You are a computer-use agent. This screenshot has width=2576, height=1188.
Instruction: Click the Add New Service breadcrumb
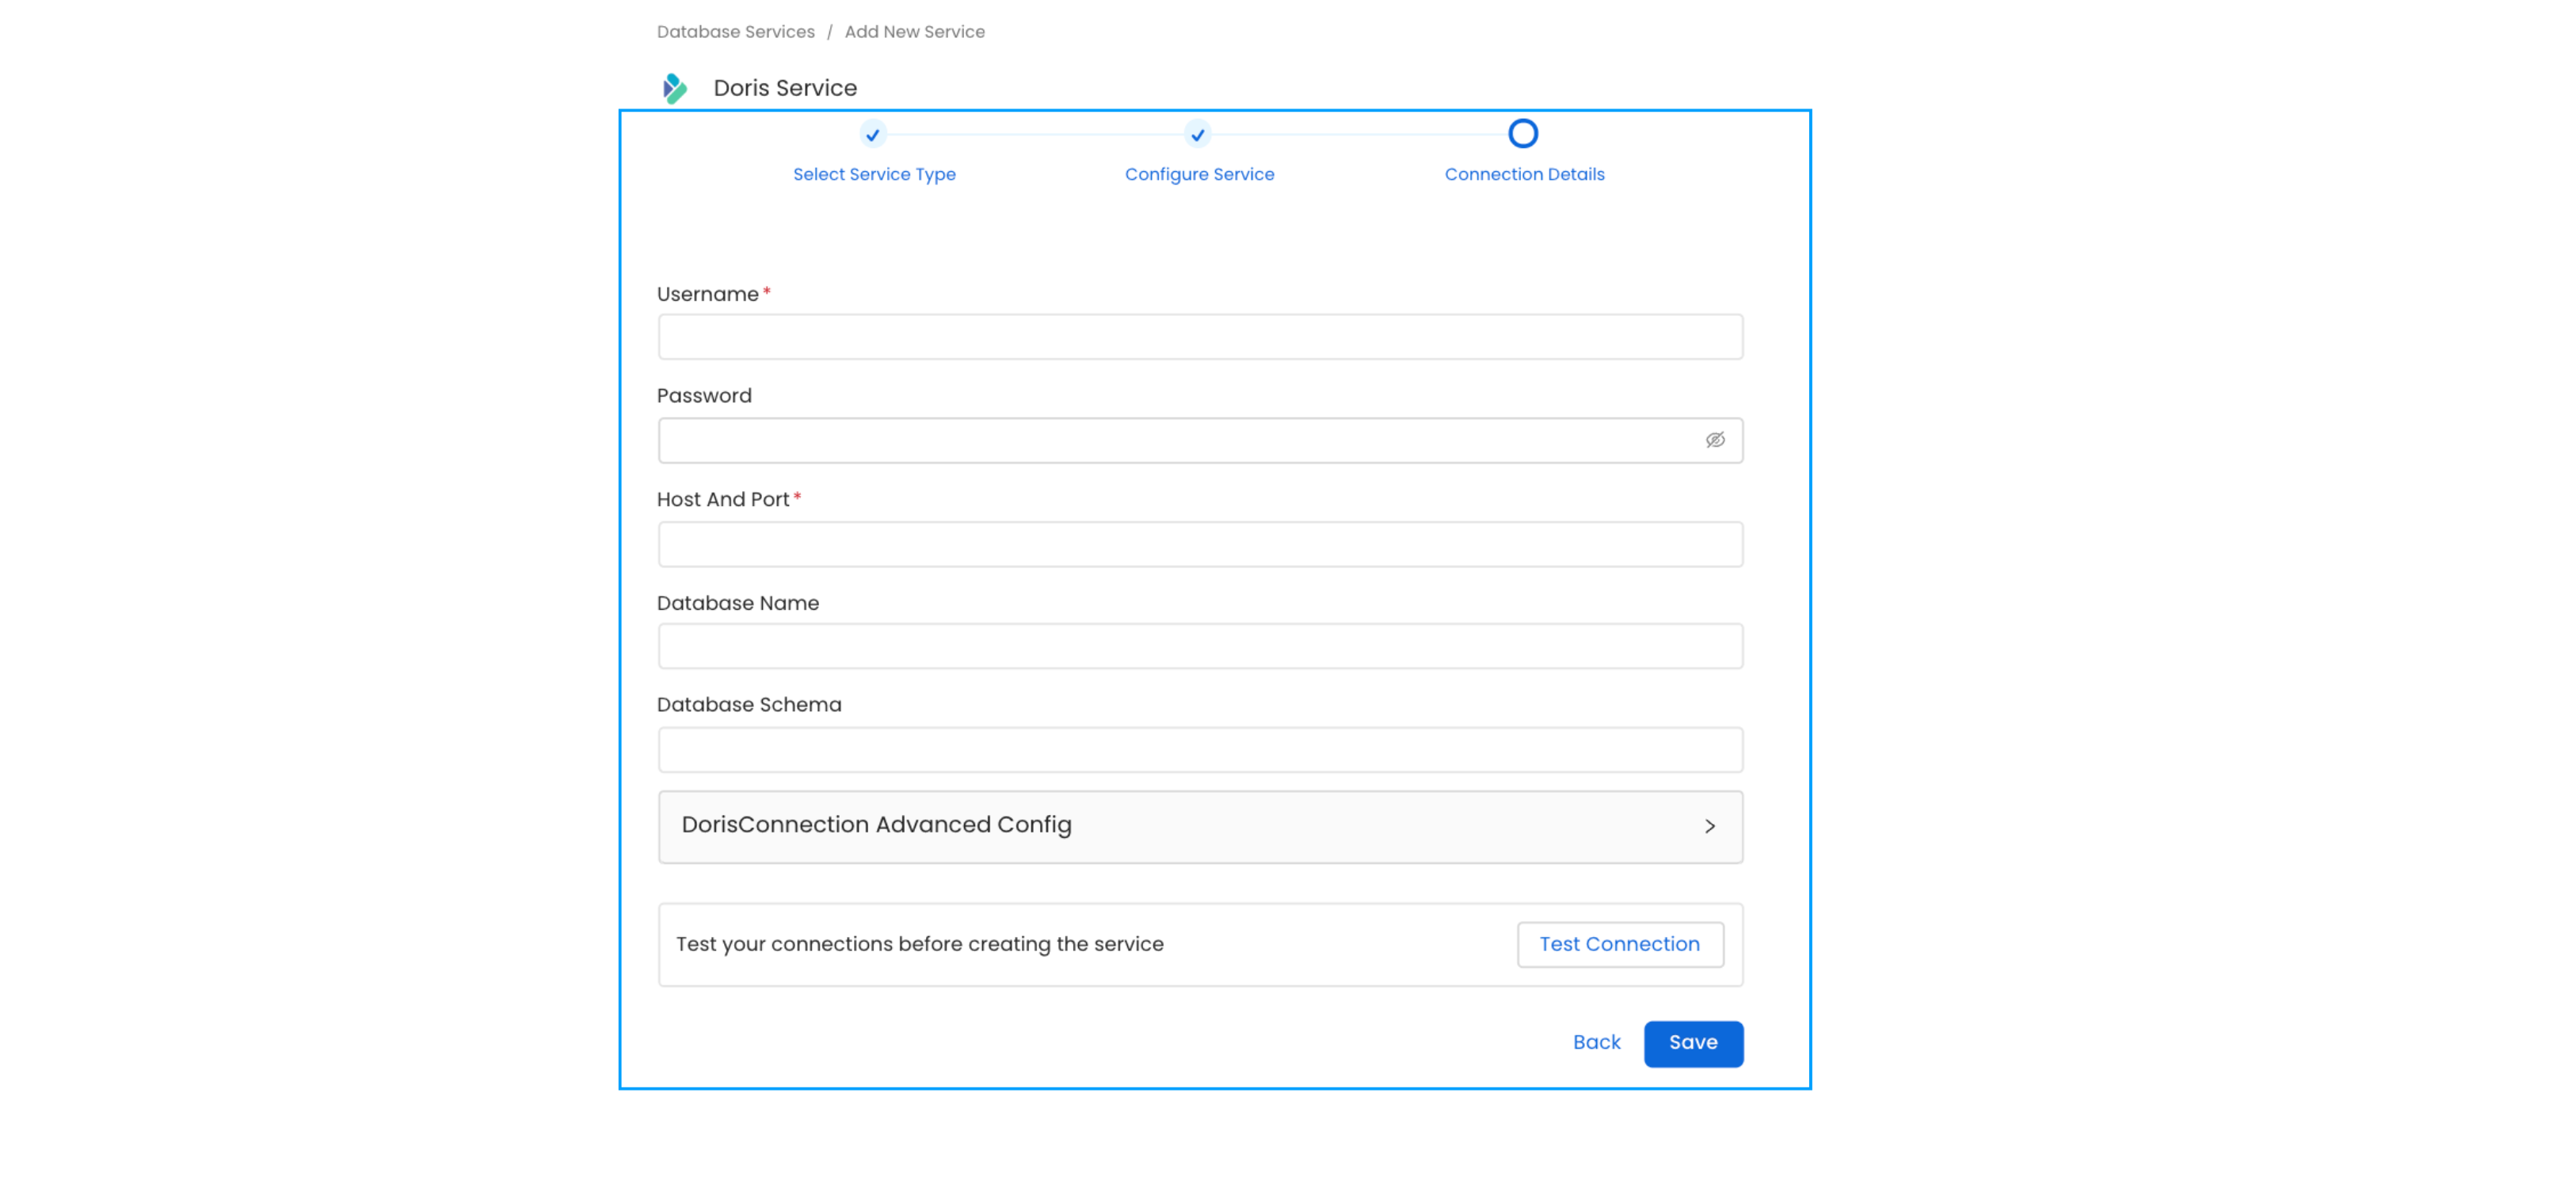coord(914,31)
